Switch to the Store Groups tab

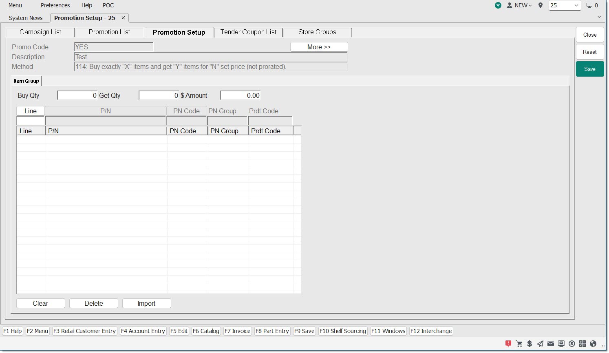tap(317, 32)
